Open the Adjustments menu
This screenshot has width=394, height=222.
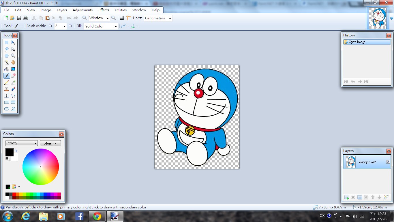click(x=82, y=10)
